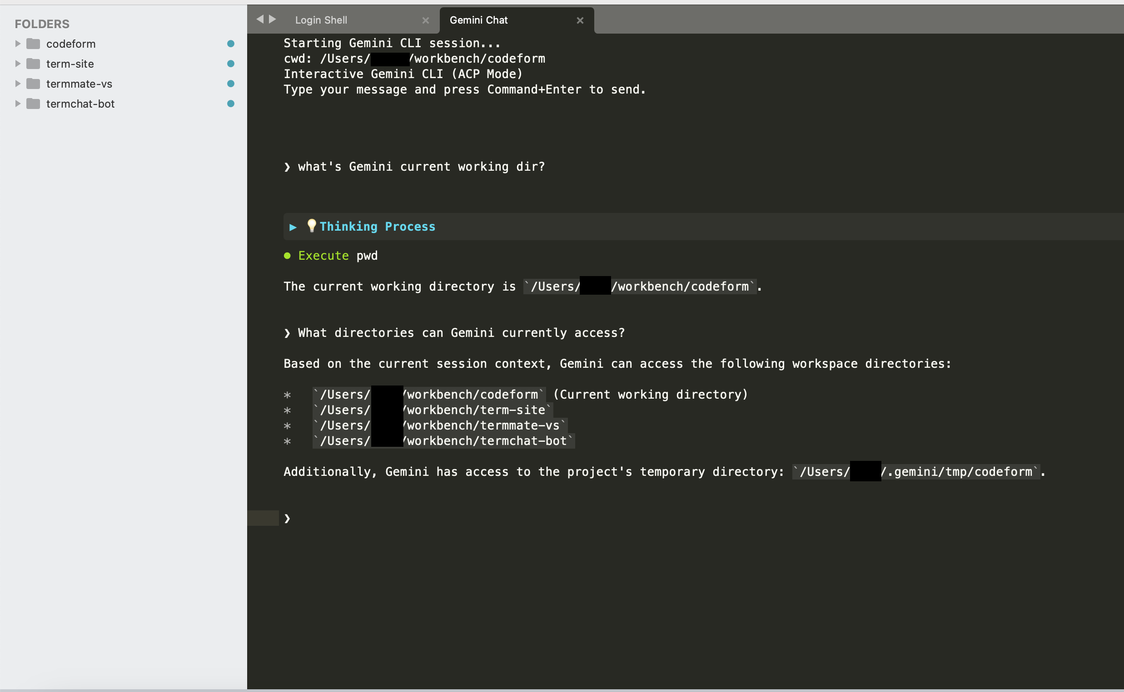This screenshot has height=692, width=1124.
Task: Close the Gemini Chat tab
Action: pos(580,20)
